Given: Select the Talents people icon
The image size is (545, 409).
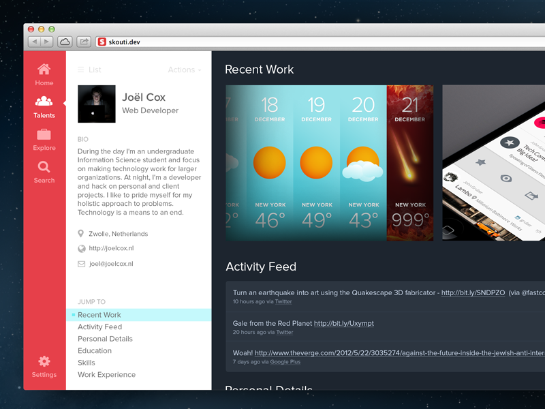Looking at the screenshot, I should [x=44, y=101].
